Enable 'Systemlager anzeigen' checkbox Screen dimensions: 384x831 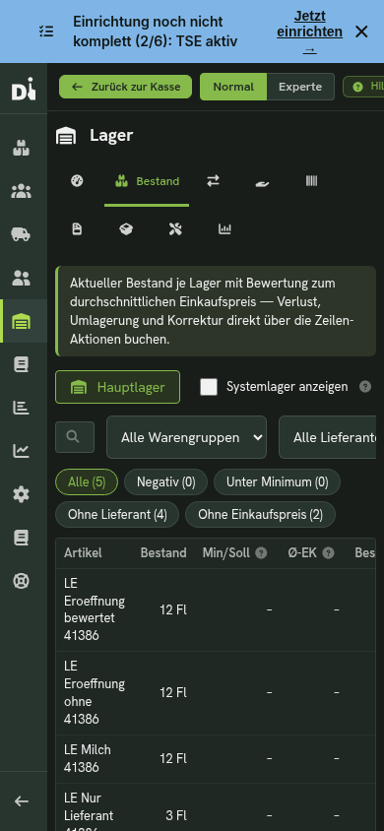coord(209,387)
